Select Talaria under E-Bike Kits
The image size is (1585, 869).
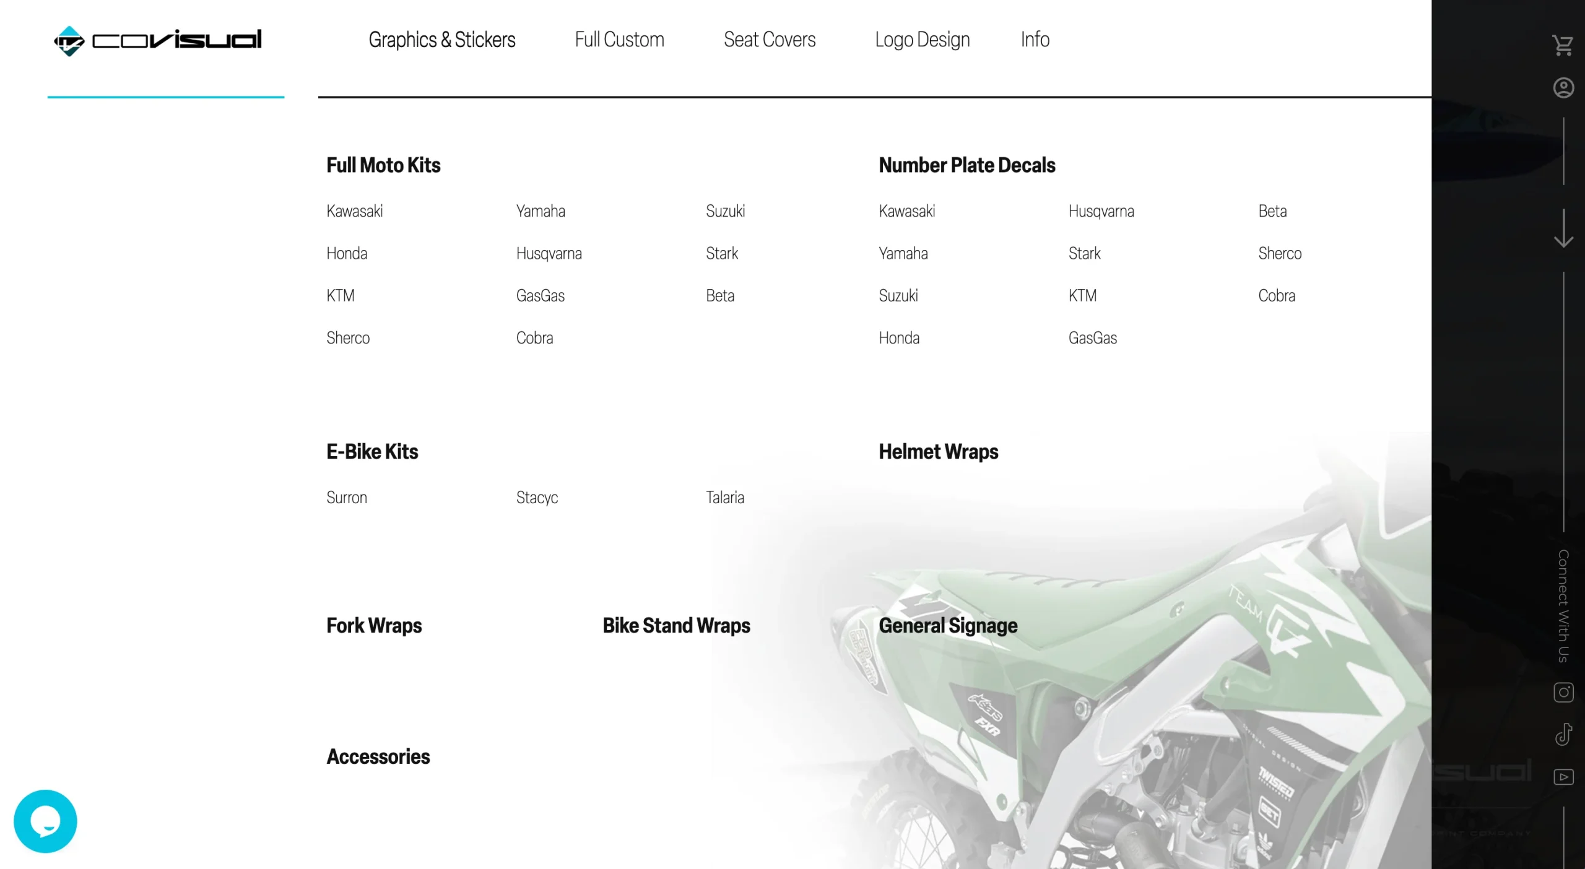725,498
